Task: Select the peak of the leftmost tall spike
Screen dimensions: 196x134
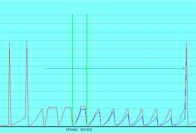Action: coord(10,42)
